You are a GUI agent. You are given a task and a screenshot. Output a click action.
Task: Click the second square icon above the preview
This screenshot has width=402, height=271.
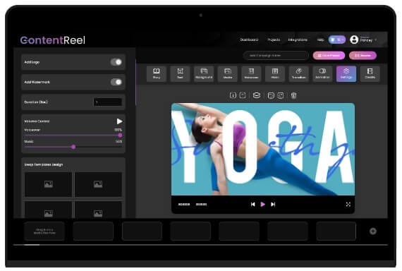coord(243,95)
